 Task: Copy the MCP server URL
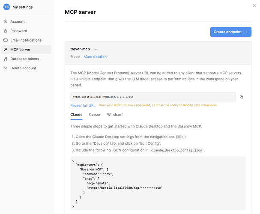point(241,97)
